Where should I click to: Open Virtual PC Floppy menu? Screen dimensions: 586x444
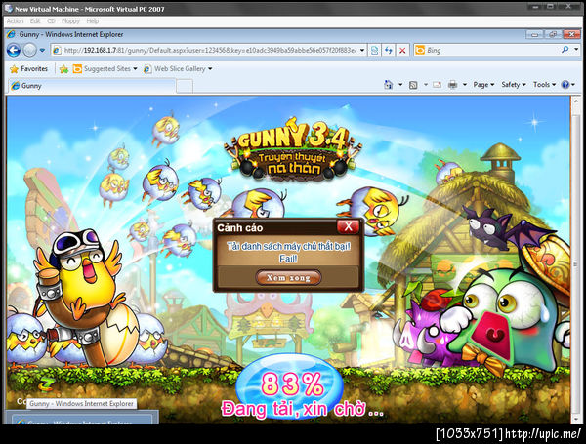pos(70,21)
